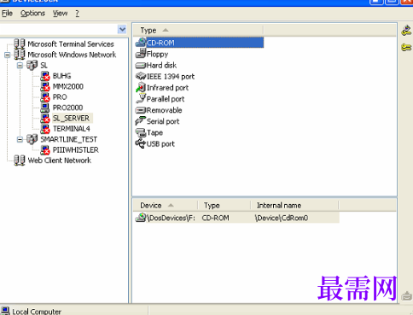The height and width of the screenshot is (315, 413).
Task: Click the PRO computer icon
Action: [45, 97]
